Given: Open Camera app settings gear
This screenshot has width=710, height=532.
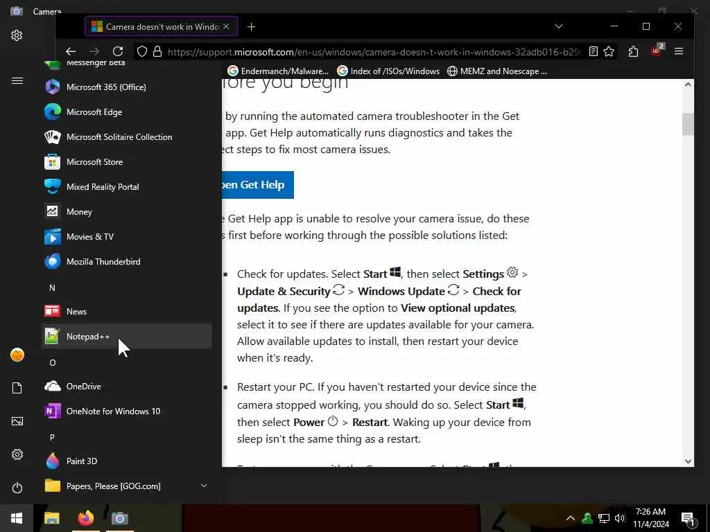Looking at the screenshot, I should pos(17,35).
